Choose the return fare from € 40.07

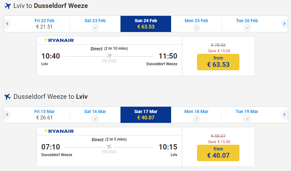218,153
